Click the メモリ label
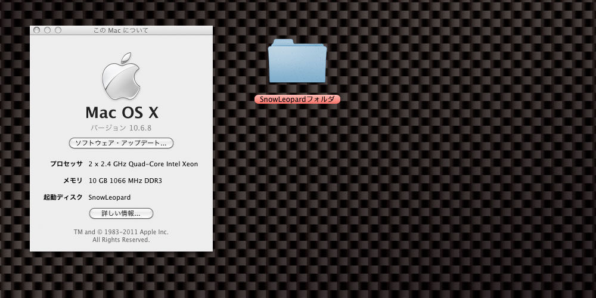Image resolution: width=596 pixels, height=298 pixels. tap(73, 181)
